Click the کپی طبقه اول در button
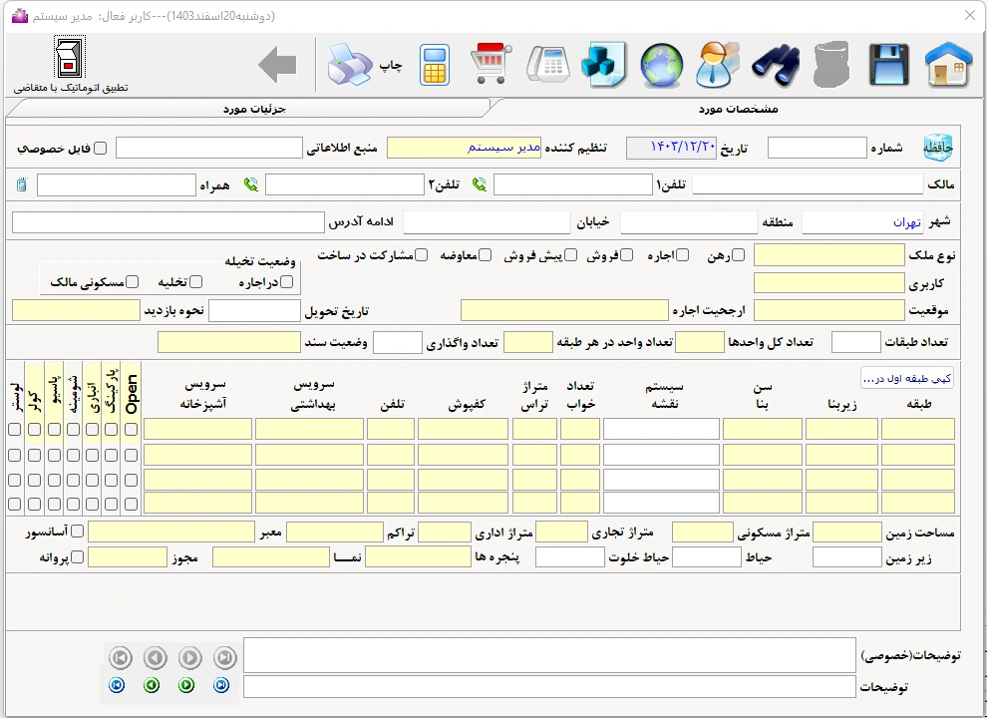This screenshot has height=718, width=987. (906, 379)
